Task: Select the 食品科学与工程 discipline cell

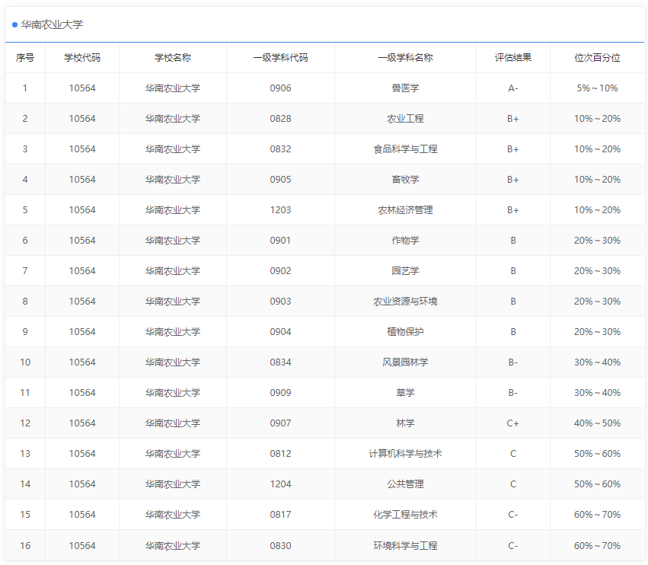Action: (x=405, y=148)
